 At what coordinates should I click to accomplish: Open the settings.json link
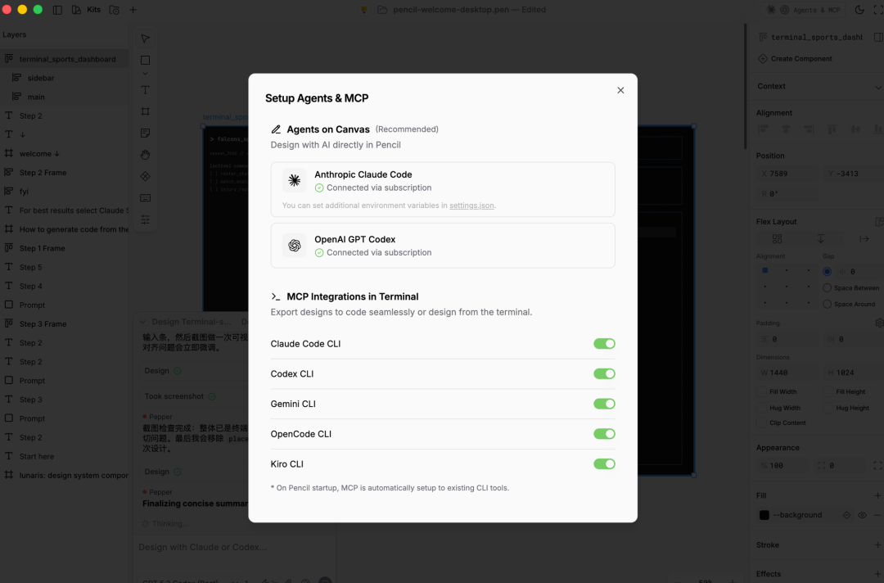click(471, 206)
